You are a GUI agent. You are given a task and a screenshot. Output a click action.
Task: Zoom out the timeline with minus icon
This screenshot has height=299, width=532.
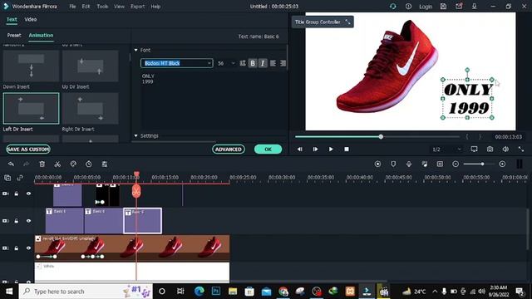click(456, 164)
